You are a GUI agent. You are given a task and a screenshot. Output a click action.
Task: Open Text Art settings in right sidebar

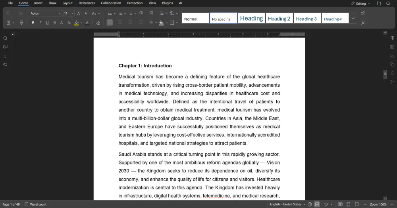pos(392,73)
